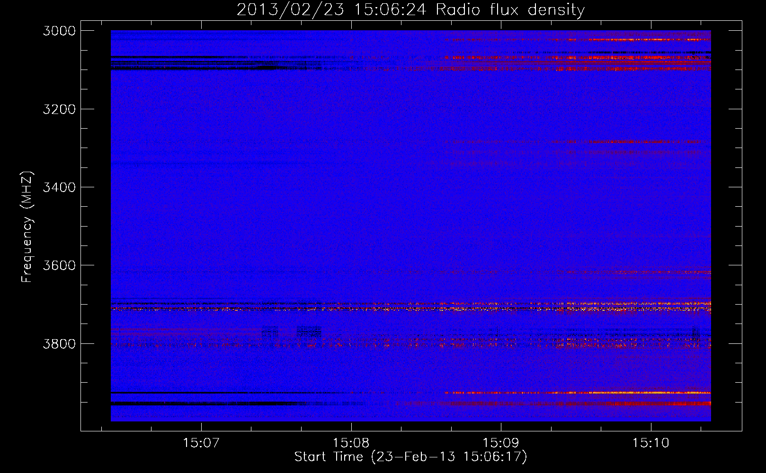Select the 3000 frequency axis label
This screenshot has height=473, width=766.
pos(59,31)
